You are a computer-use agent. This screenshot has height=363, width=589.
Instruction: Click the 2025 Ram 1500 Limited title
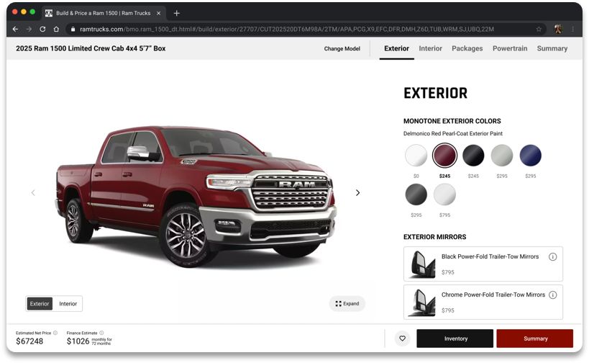[x=91, y=48]
